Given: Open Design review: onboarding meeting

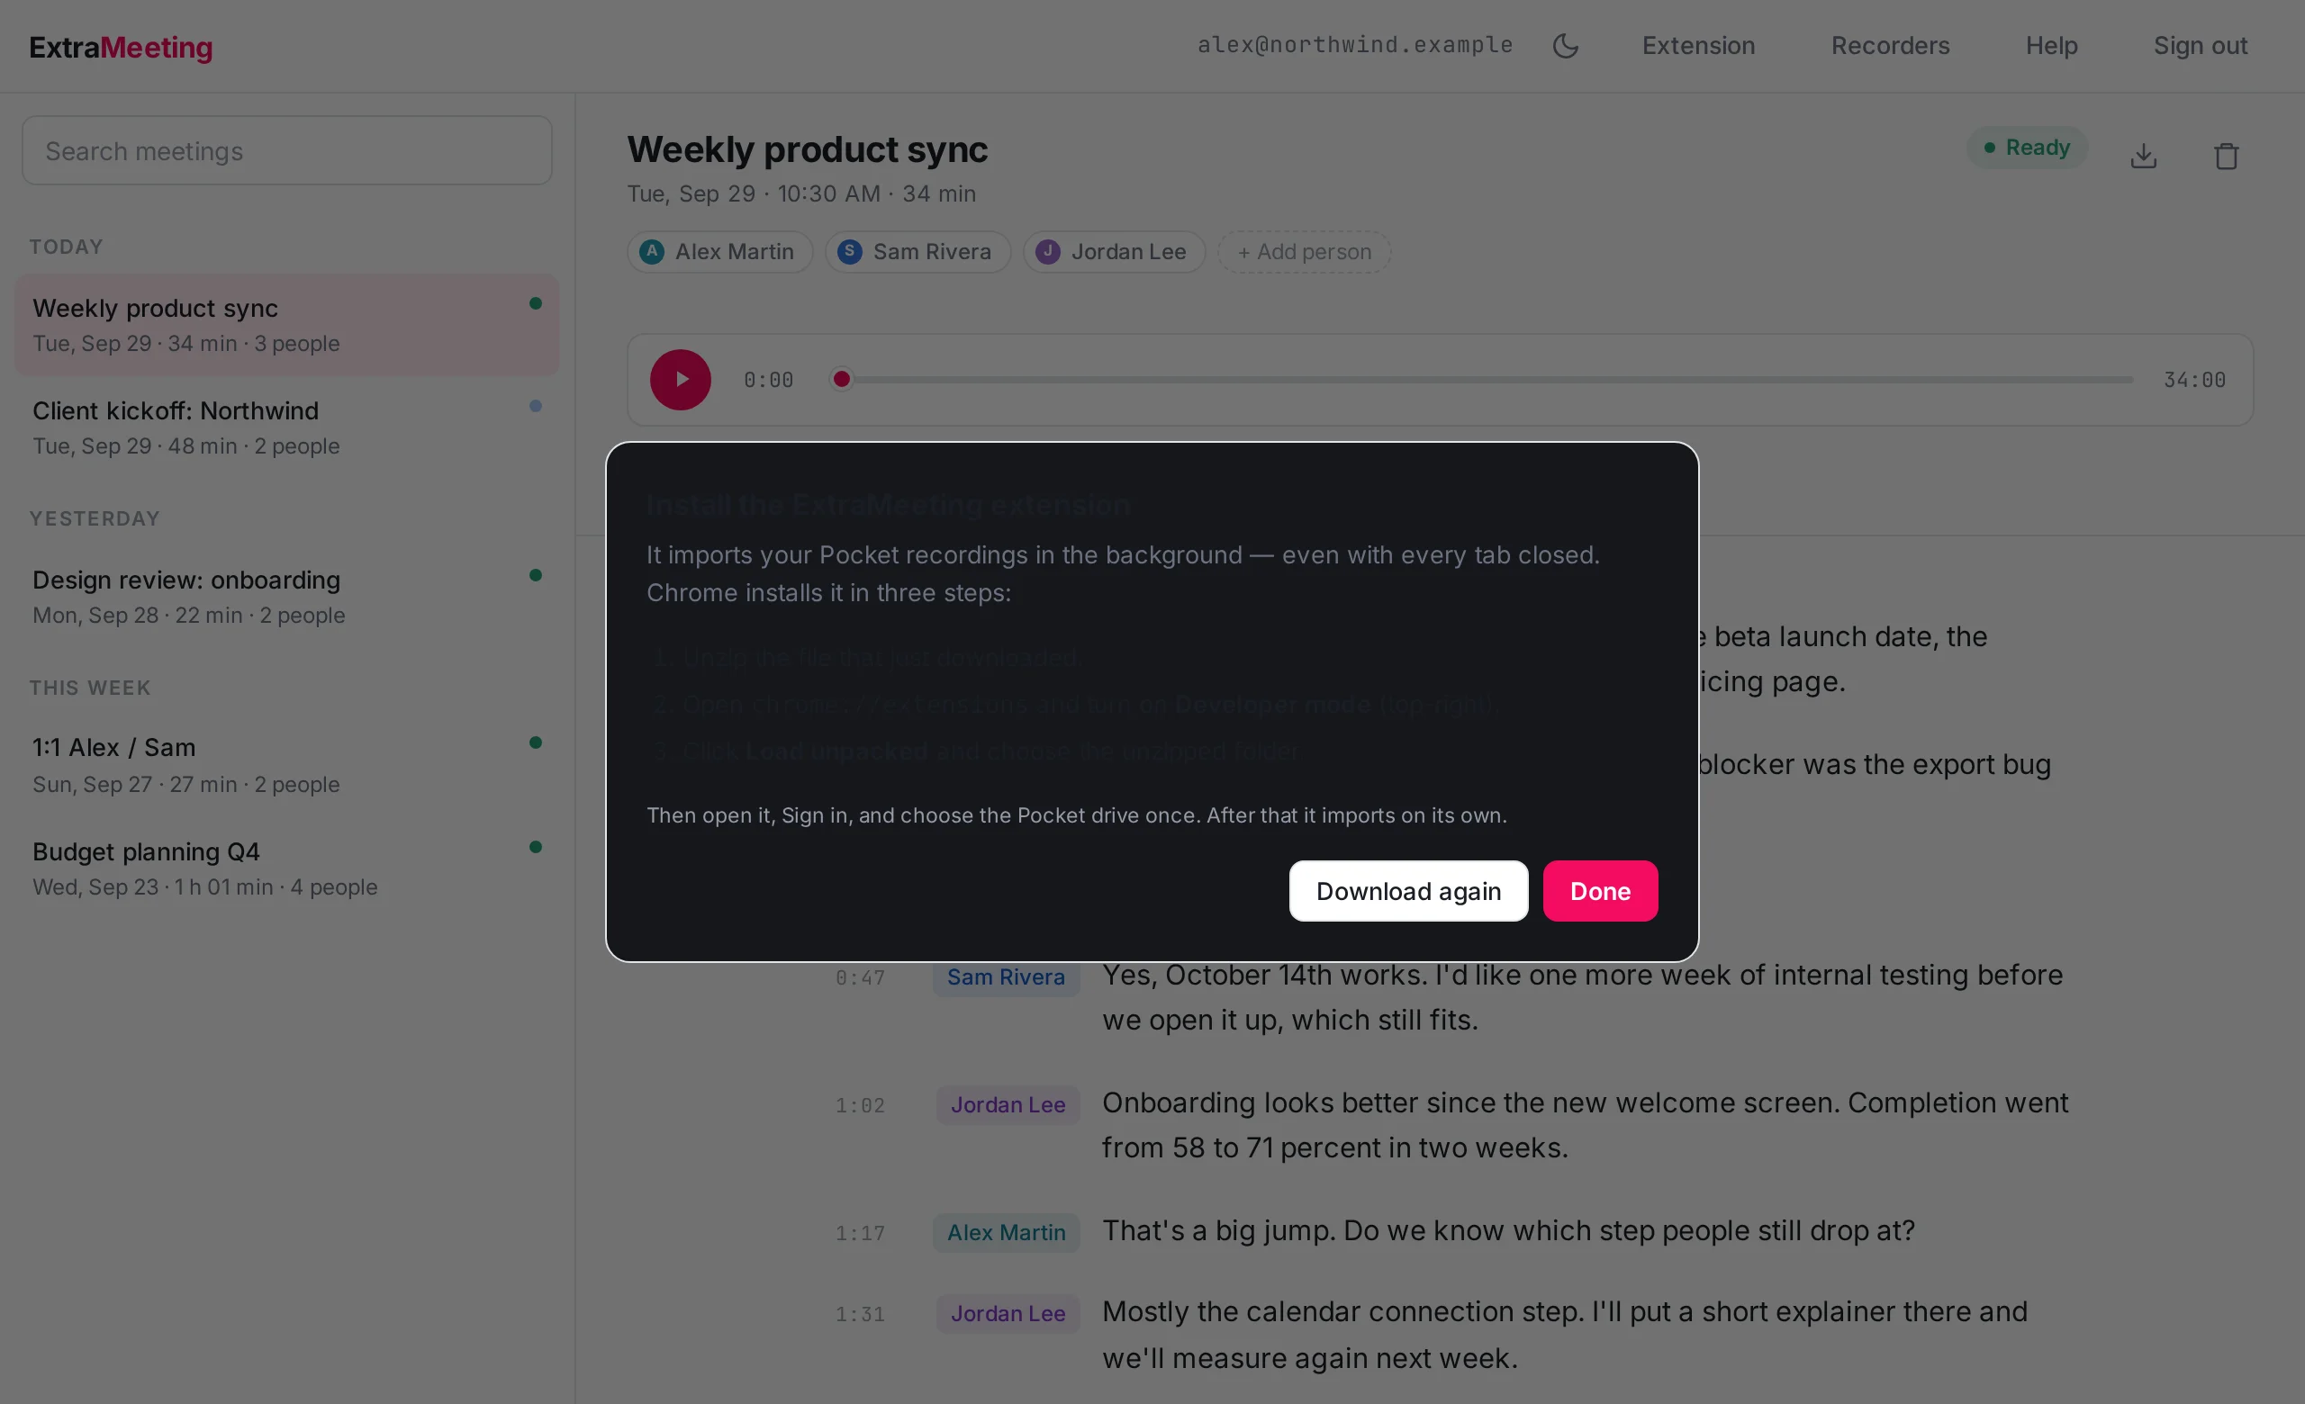Looking at the screenshot, I should pyautogui.click(x=287, y=598).
